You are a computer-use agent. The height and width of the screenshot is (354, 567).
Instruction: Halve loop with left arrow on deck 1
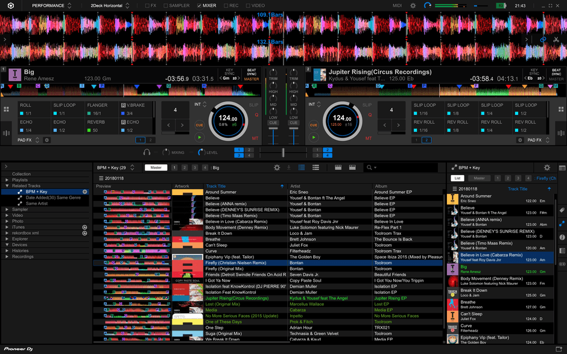(168, 125)
